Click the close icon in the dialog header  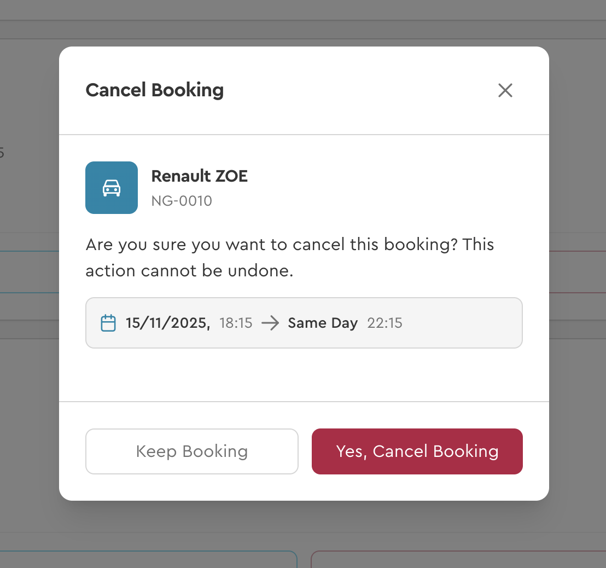pyautogui.click(x=505, y=90)
